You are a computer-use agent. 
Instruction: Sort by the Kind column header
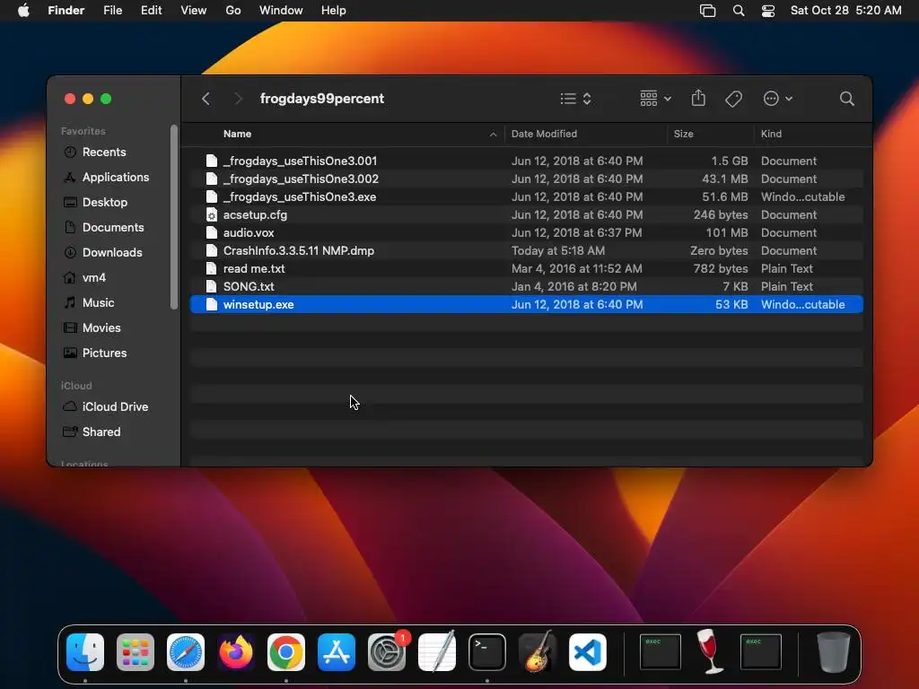coord(771,134)
